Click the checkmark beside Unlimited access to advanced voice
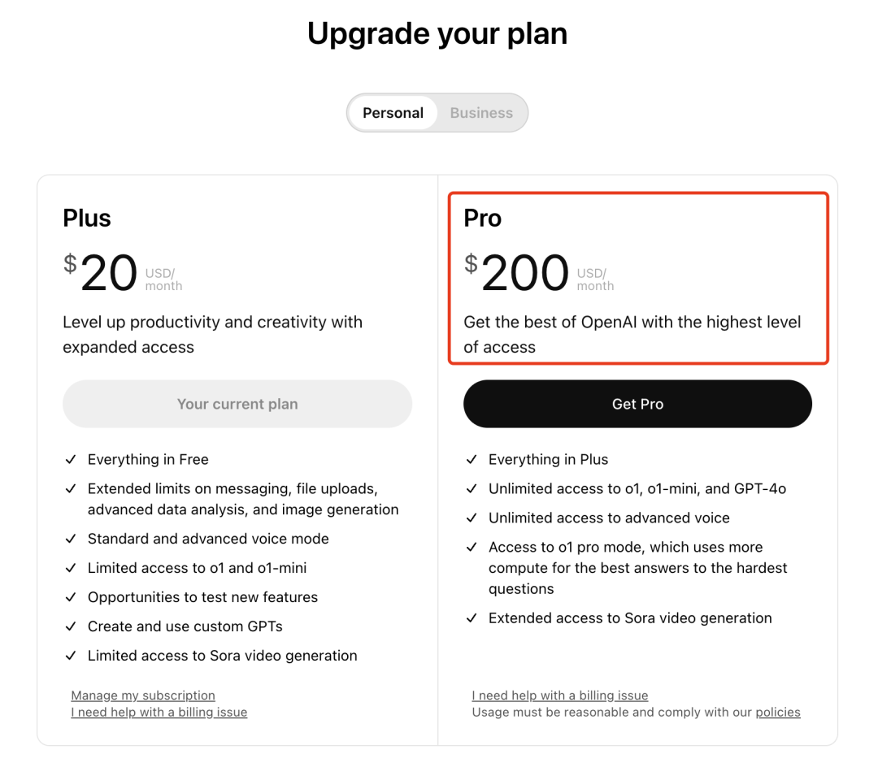Viewport: 878px width, 767px height. tap(472, 518)
